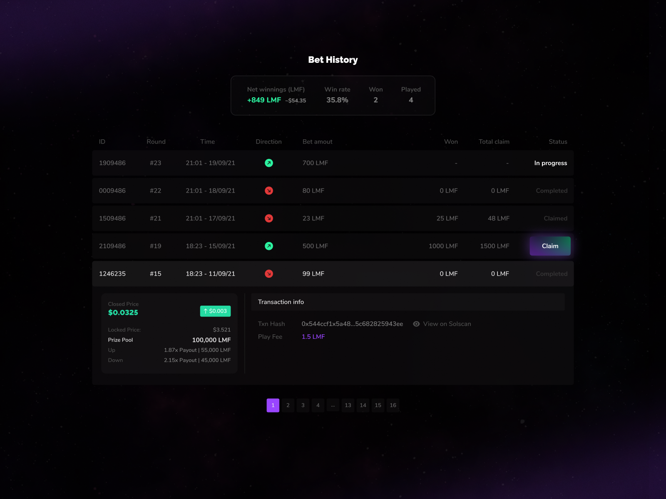The width and height of the screenshot is (666, 499).
Task: Click the green up-direction arrow on round #23
Action: (269, 163)
